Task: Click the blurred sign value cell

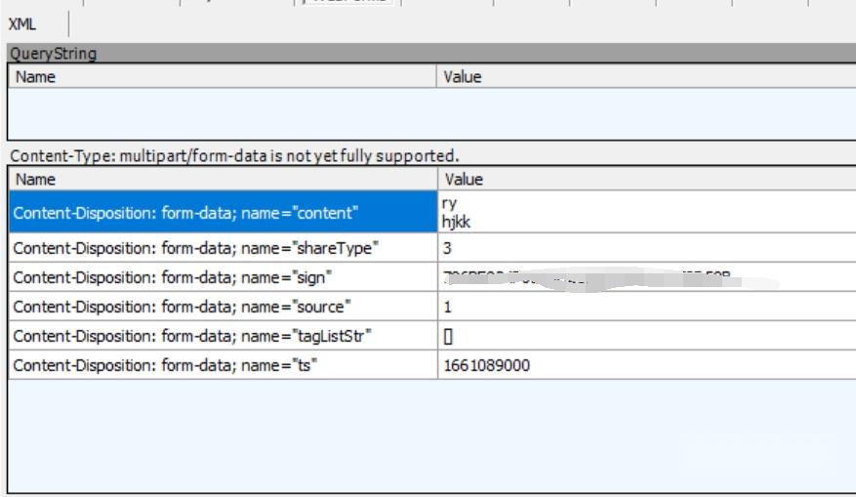Action: (605, 279)
